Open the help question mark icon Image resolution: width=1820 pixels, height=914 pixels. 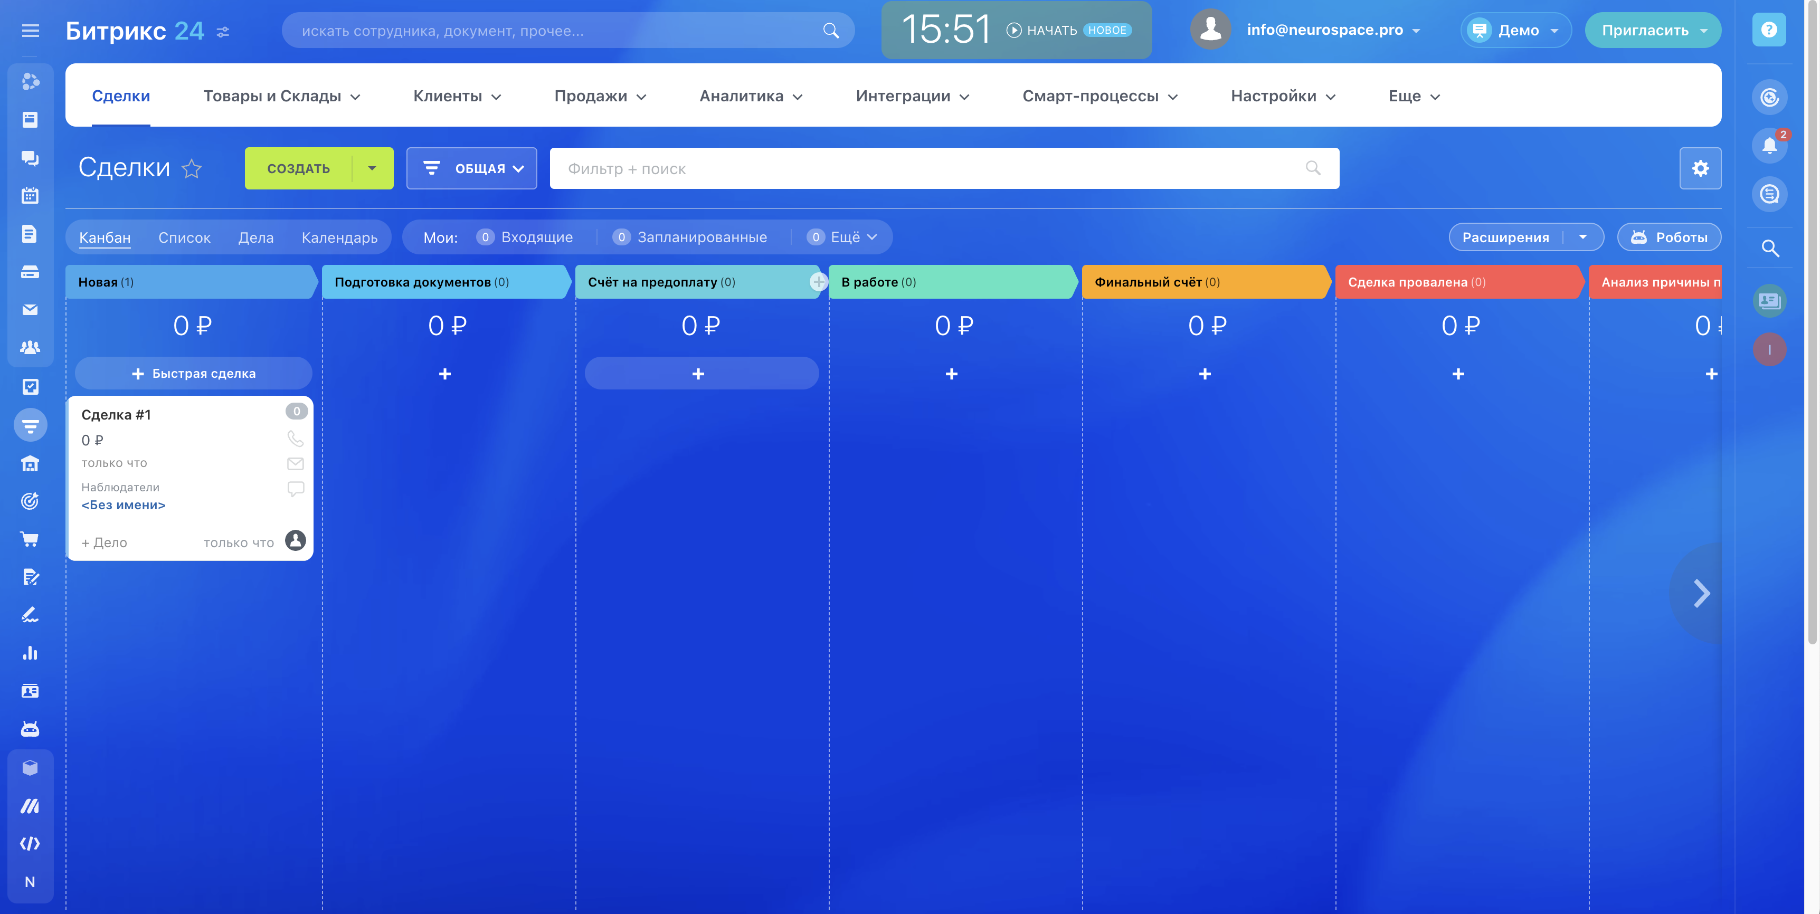coord(1768,30)
